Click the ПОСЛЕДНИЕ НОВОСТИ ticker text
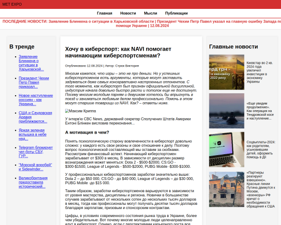 pos(142,23)
